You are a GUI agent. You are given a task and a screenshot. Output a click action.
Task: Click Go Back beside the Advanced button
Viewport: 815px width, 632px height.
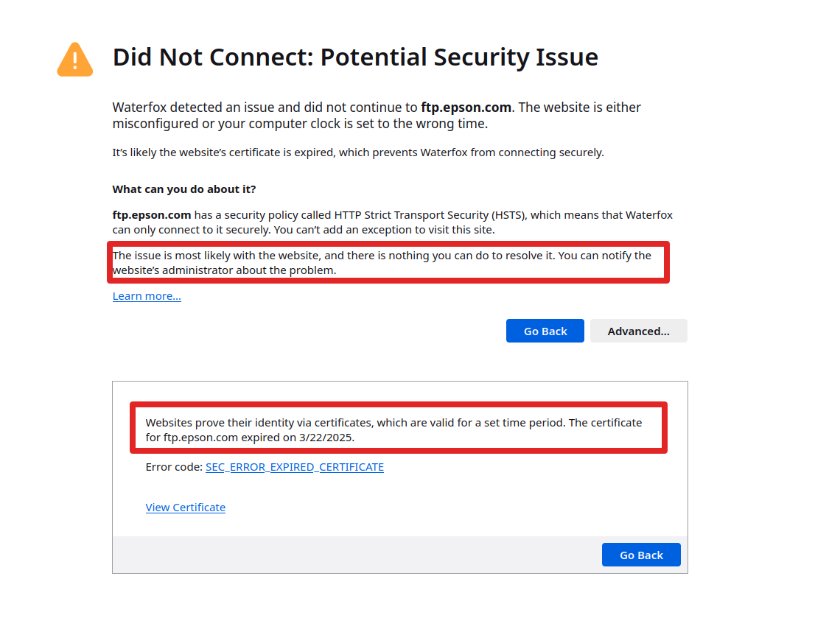[545, 331]
